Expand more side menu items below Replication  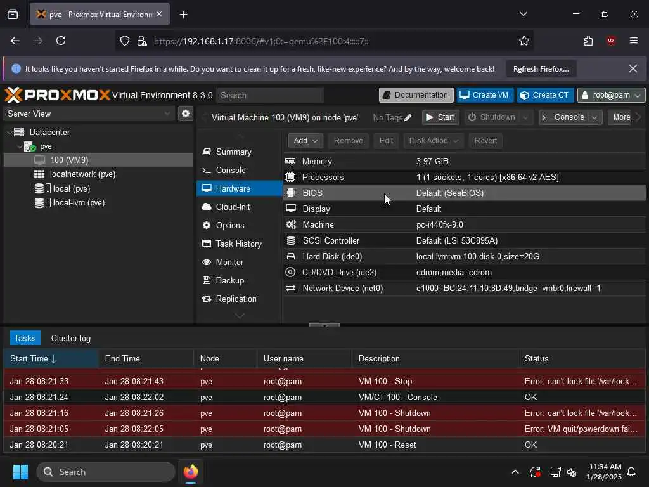(240, 316)
